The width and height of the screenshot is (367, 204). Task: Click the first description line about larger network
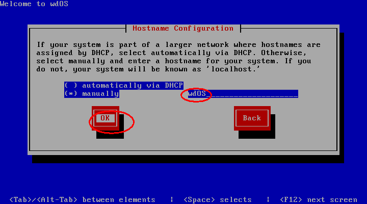click(178, 44)
